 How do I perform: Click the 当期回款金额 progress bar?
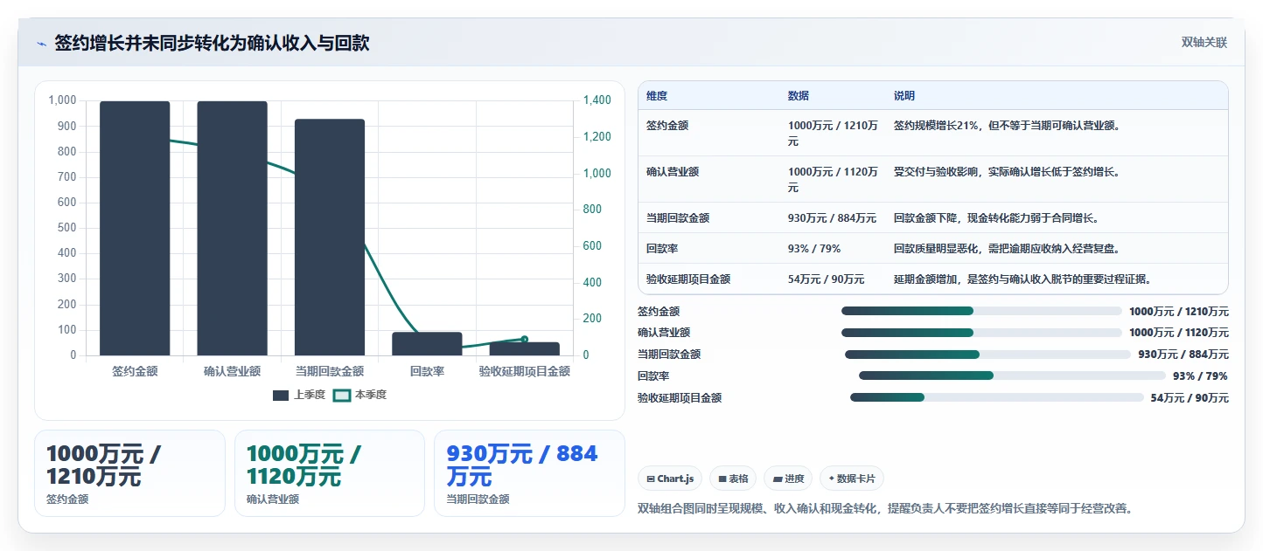pyautogui.click(x=987, y=355)
